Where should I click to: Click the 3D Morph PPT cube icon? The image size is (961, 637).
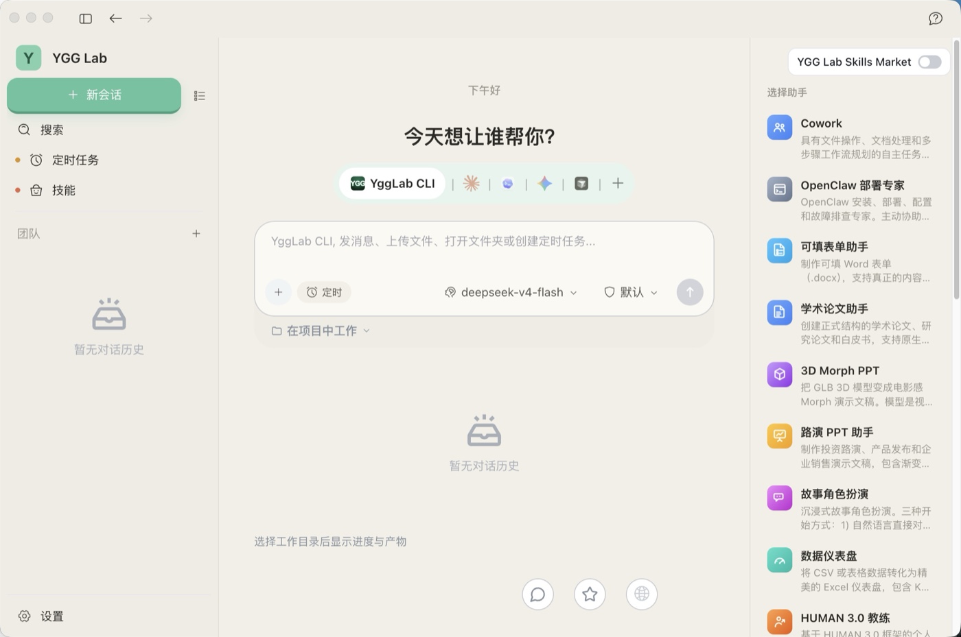click(779, 374)
